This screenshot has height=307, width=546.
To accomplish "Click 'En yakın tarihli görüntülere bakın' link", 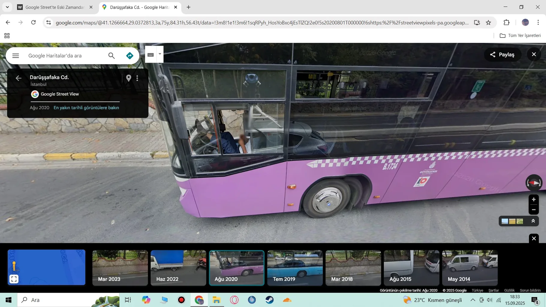I will coord(86,108).
